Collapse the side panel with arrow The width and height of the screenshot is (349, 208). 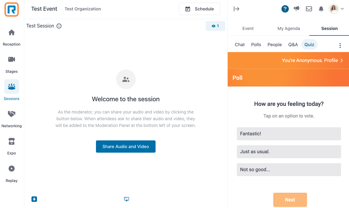[236, 9]
